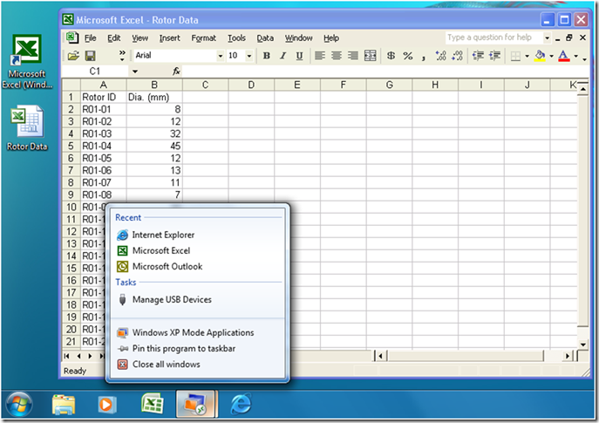
Task: Click the Windows Start orb
Action: point(19,405)
